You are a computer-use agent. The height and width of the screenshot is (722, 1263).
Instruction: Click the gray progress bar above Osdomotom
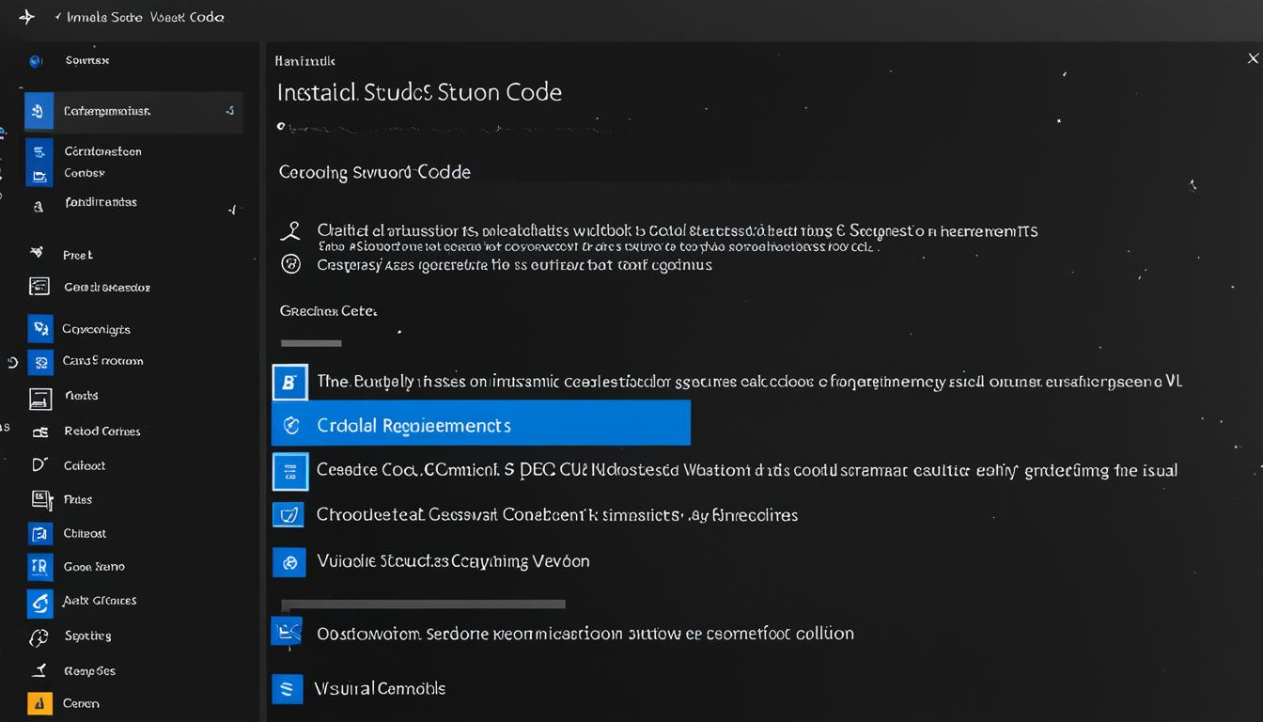pos(423,604)
